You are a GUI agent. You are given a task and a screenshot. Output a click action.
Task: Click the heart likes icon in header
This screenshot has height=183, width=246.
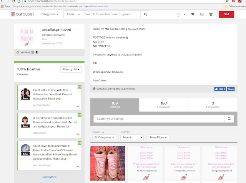point(193,14)
